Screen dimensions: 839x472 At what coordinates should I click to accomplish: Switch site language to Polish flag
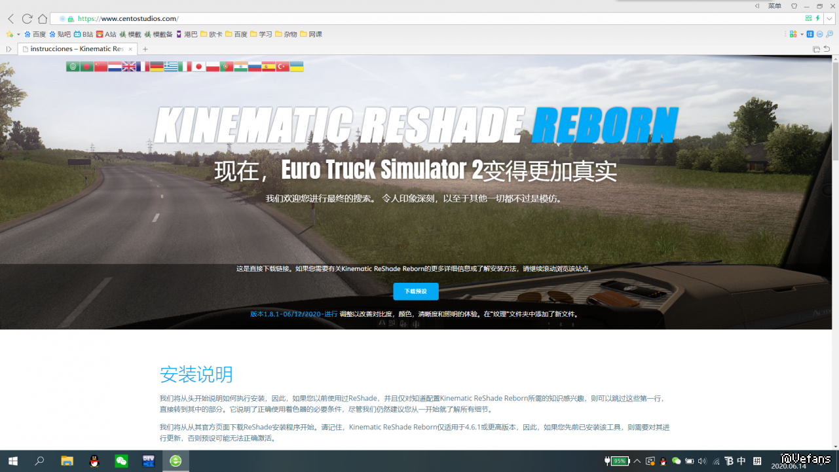tap(212, 66)
